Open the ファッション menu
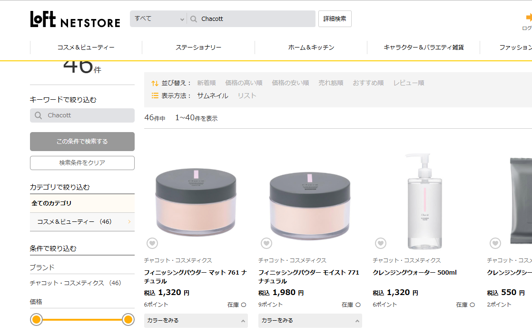 [515, 48]
